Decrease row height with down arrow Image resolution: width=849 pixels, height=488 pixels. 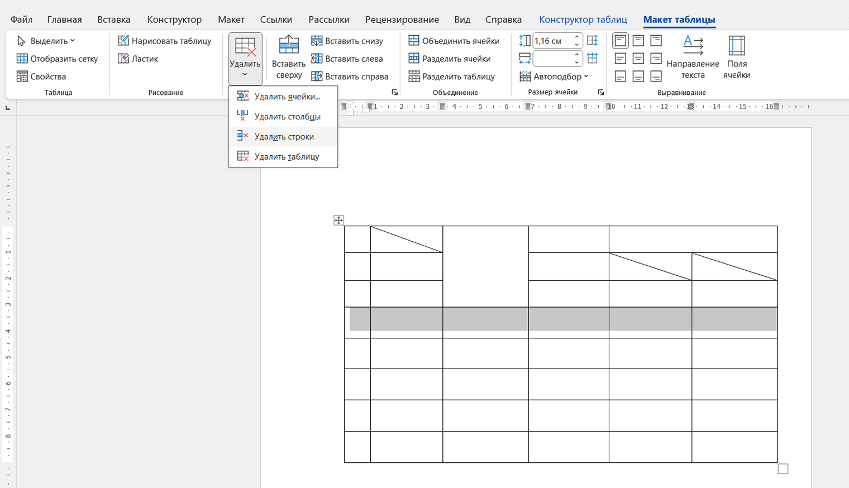pyautogui.click(x=577, y=44)
